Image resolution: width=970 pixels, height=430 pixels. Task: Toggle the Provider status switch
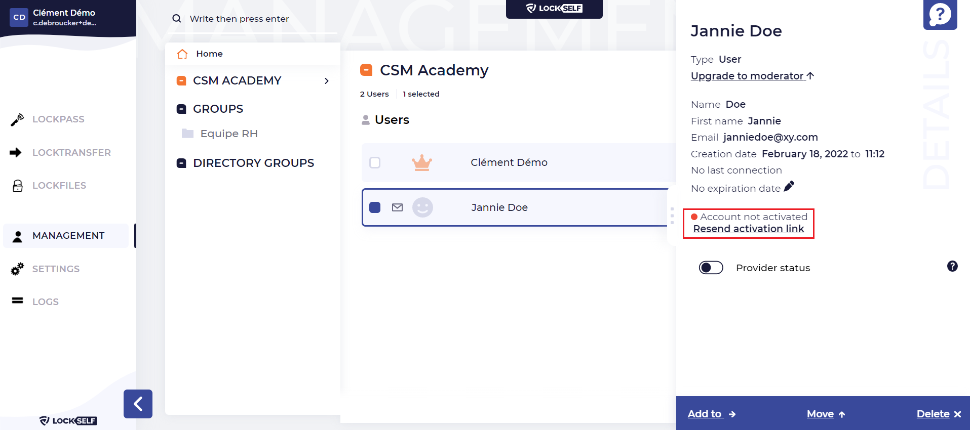click(711, 268)
